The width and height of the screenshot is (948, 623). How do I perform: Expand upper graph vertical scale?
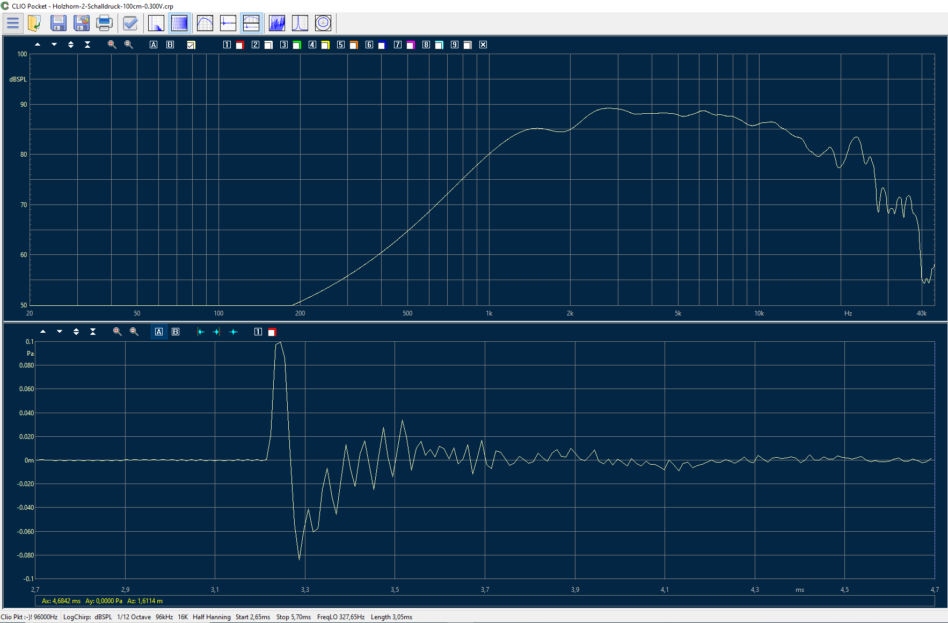71,45
